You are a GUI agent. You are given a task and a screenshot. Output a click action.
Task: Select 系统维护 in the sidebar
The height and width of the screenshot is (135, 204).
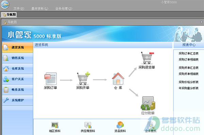[17, 100]
